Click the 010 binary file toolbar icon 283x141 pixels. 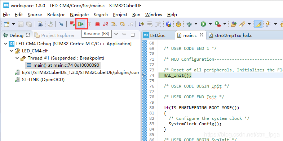(40, 24)
